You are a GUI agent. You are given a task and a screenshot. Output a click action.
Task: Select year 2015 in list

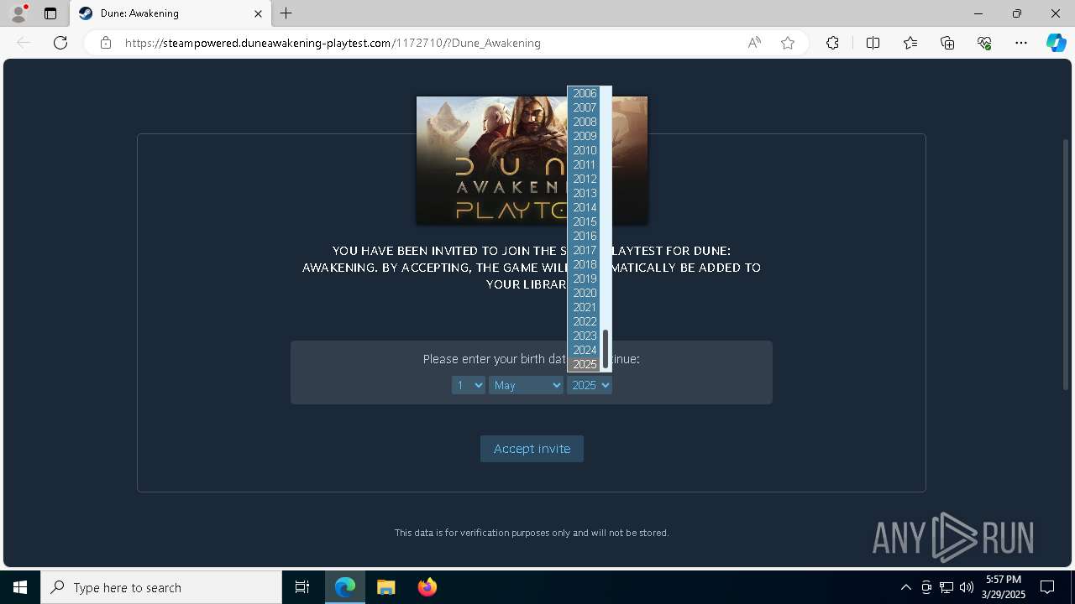coord(585,221)
